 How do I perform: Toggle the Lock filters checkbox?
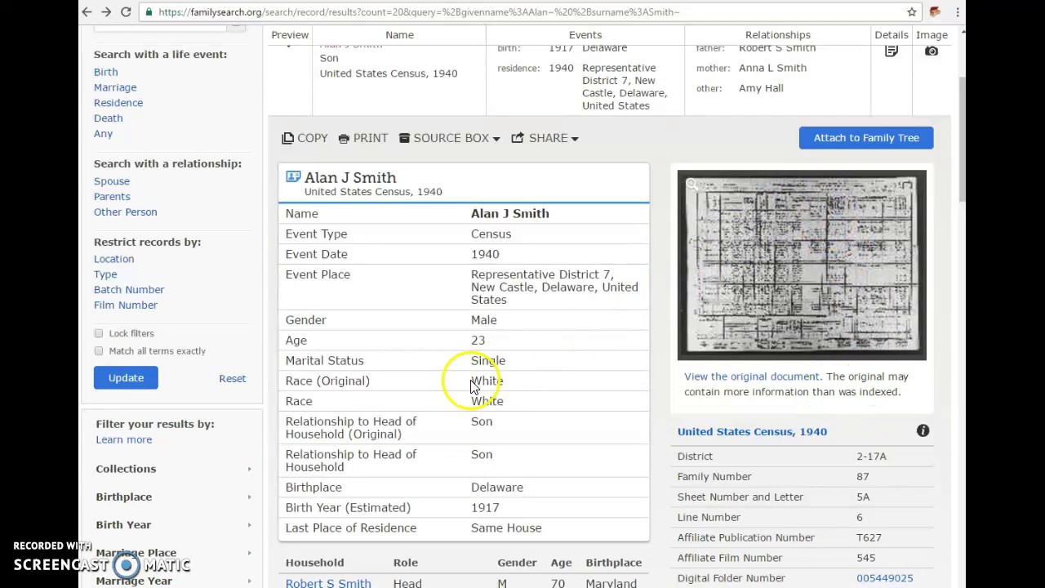[x=99, y=333]
